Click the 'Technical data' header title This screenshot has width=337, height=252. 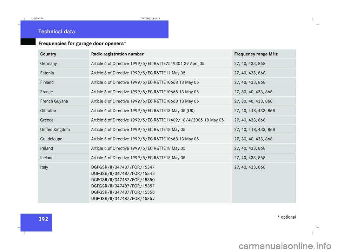pos(57,32)
